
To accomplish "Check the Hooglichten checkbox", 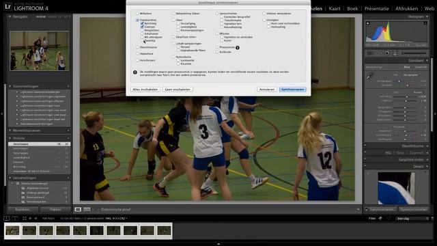I will (142, 30).
